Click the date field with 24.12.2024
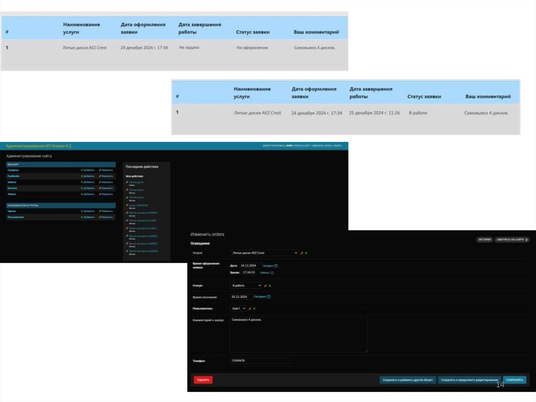536x402 pixels. 250,266
